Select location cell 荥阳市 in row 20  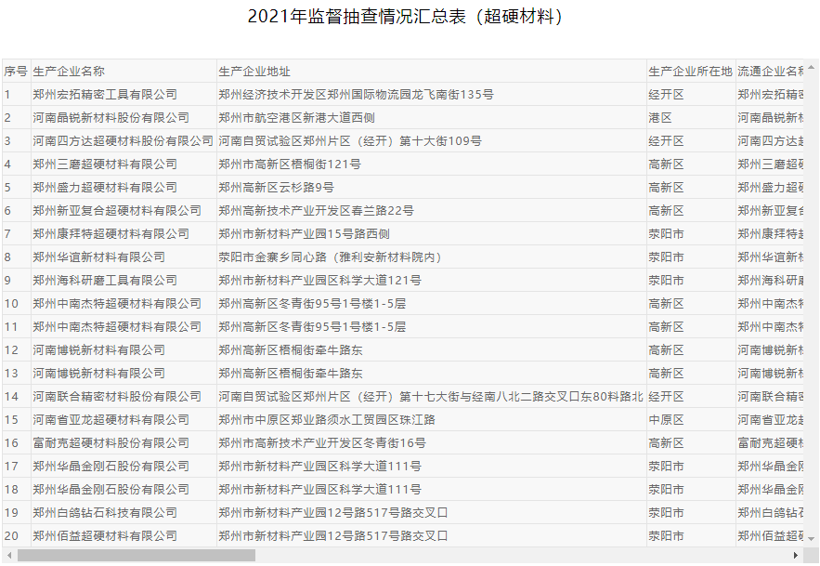pyautogui.click(x=691, y=535)
